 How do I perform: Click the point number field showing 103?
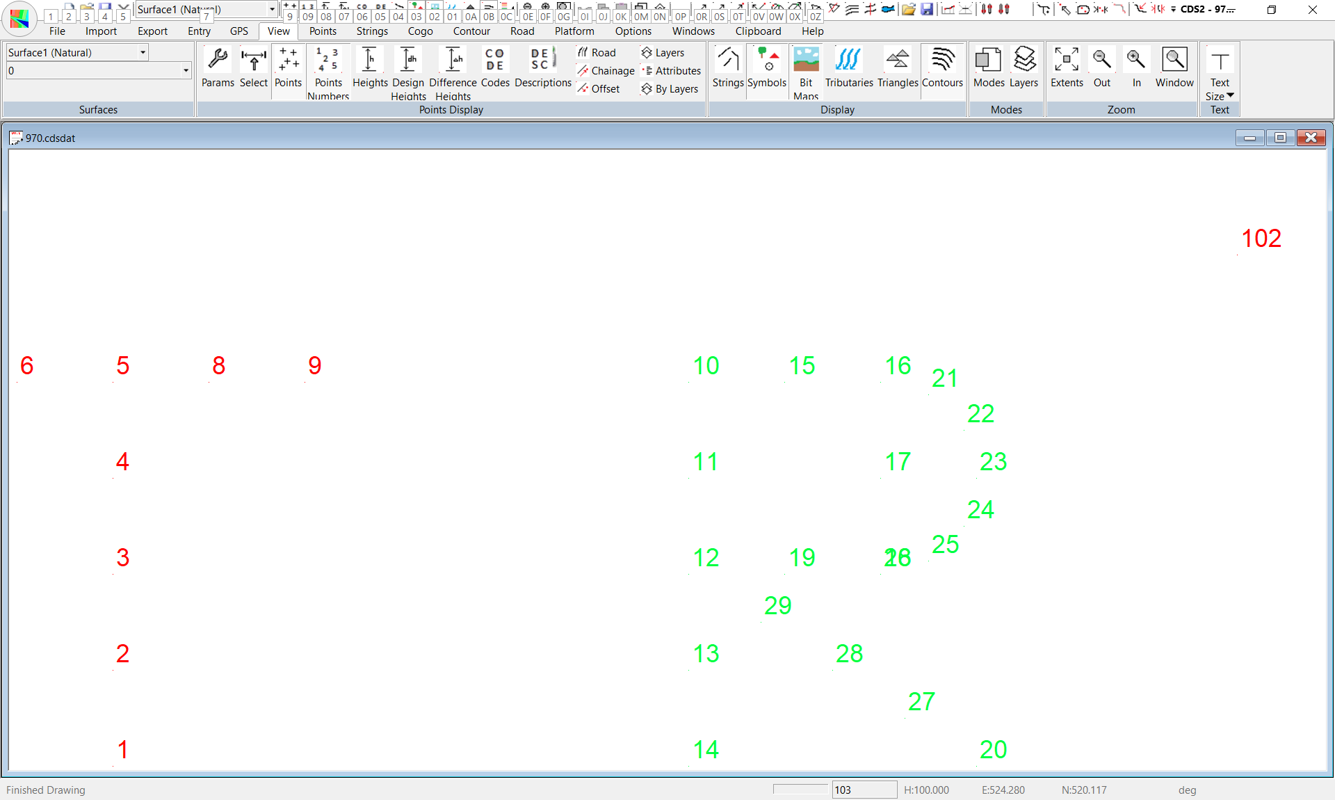[864, 790]
